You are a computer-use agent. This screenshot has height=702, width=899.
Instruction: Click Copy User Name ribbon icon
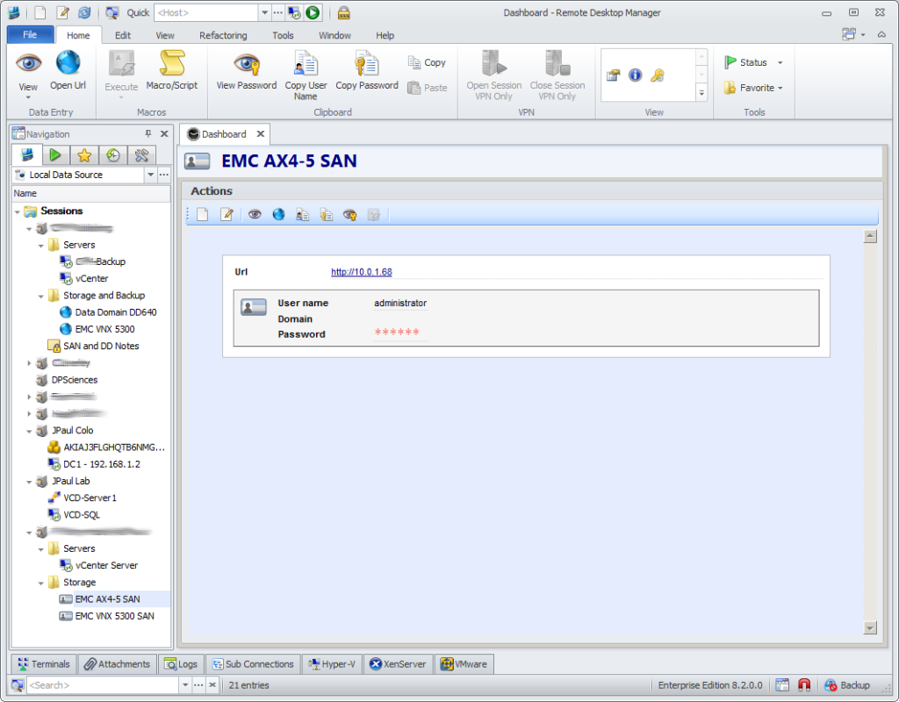tap(306, 63)
